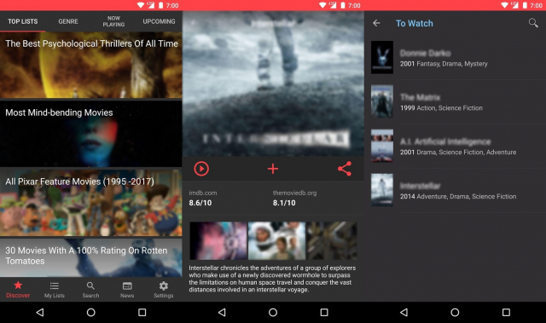546x323 pixels.
Task: Open Interstellar in the To Watch list
Action: tap(455, 190)
